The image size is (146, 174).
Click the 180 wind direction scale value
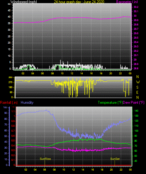[x=10, y=87]
